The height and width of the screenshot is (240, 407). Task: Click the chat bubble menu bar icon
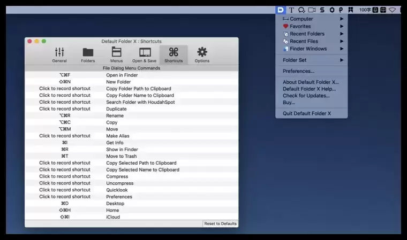click(302, 10)
